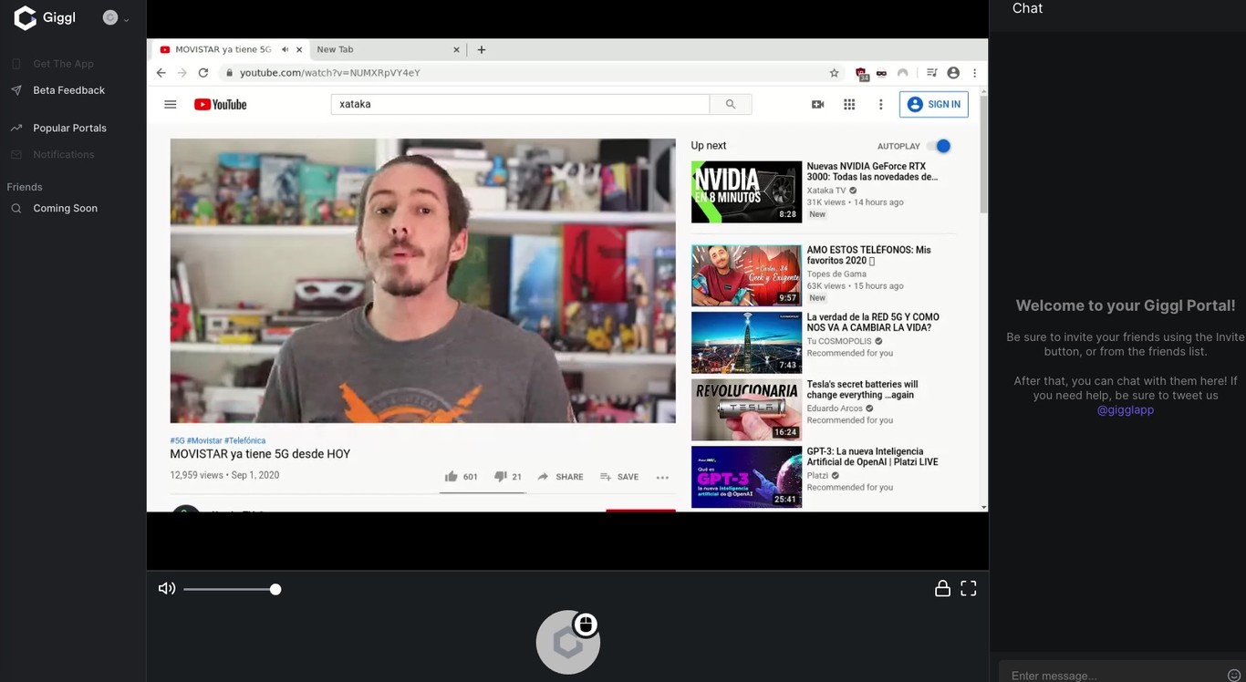1246x682 pixels.
Task: Expand the Giggl profile dropdown arrow
Action: [126, 19]
